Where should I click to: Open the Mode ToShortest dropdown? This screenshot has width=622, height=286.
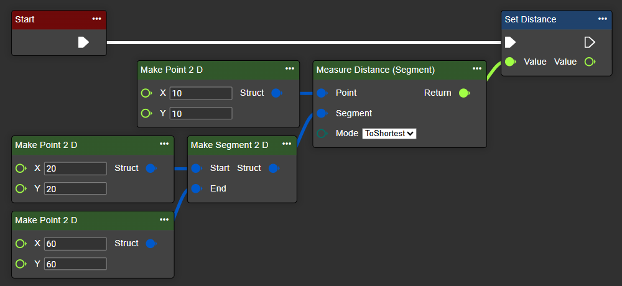[389, 134]
